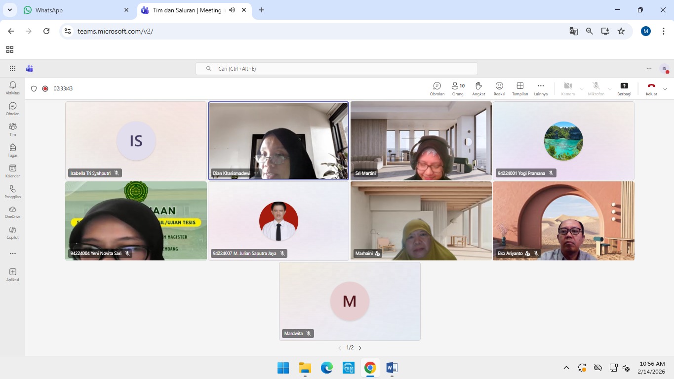Open the Obrolan chat panel in meeting toolbar
This screenshot has height=379, width=674.
(x=437, y=88)
